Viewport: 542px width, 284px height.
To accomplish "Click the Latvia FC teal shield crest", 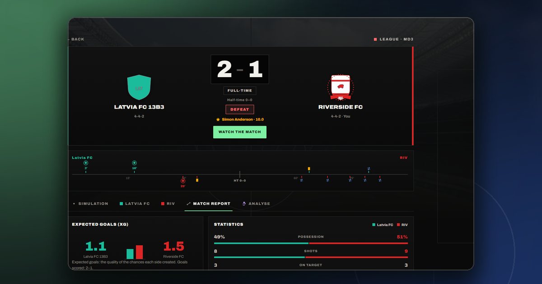I will pos(139,87).
